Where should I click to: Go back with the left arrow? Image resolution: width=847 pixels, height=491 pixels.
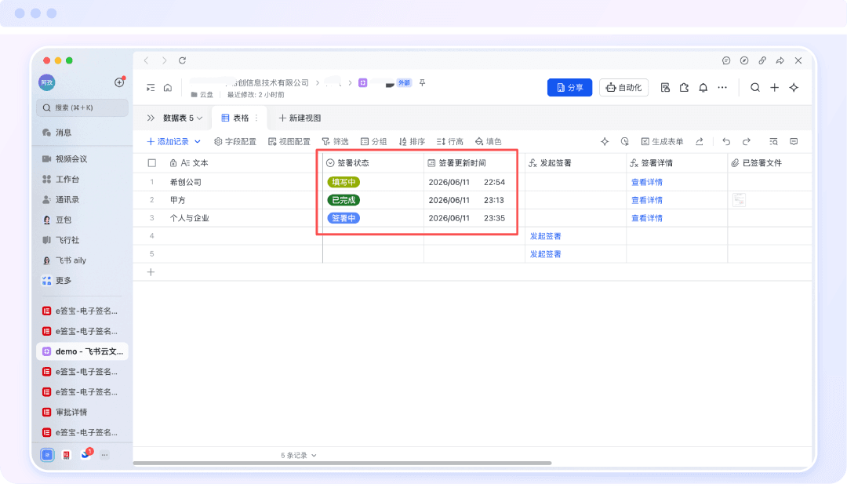(x=147, y=60)
